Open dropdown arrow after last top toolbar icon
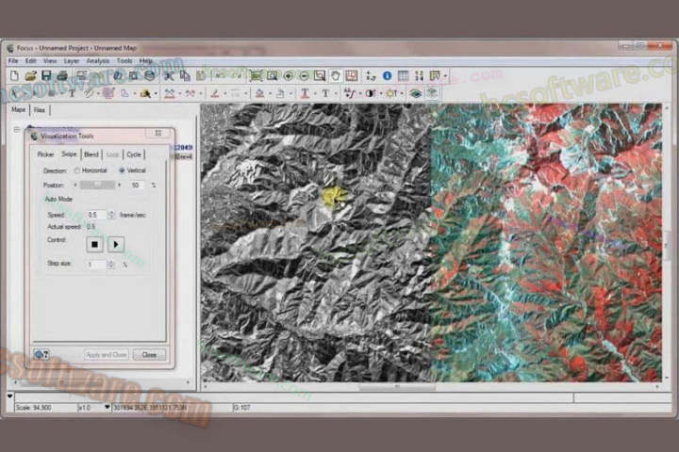 pyautogui.click(x=445, y=76)
